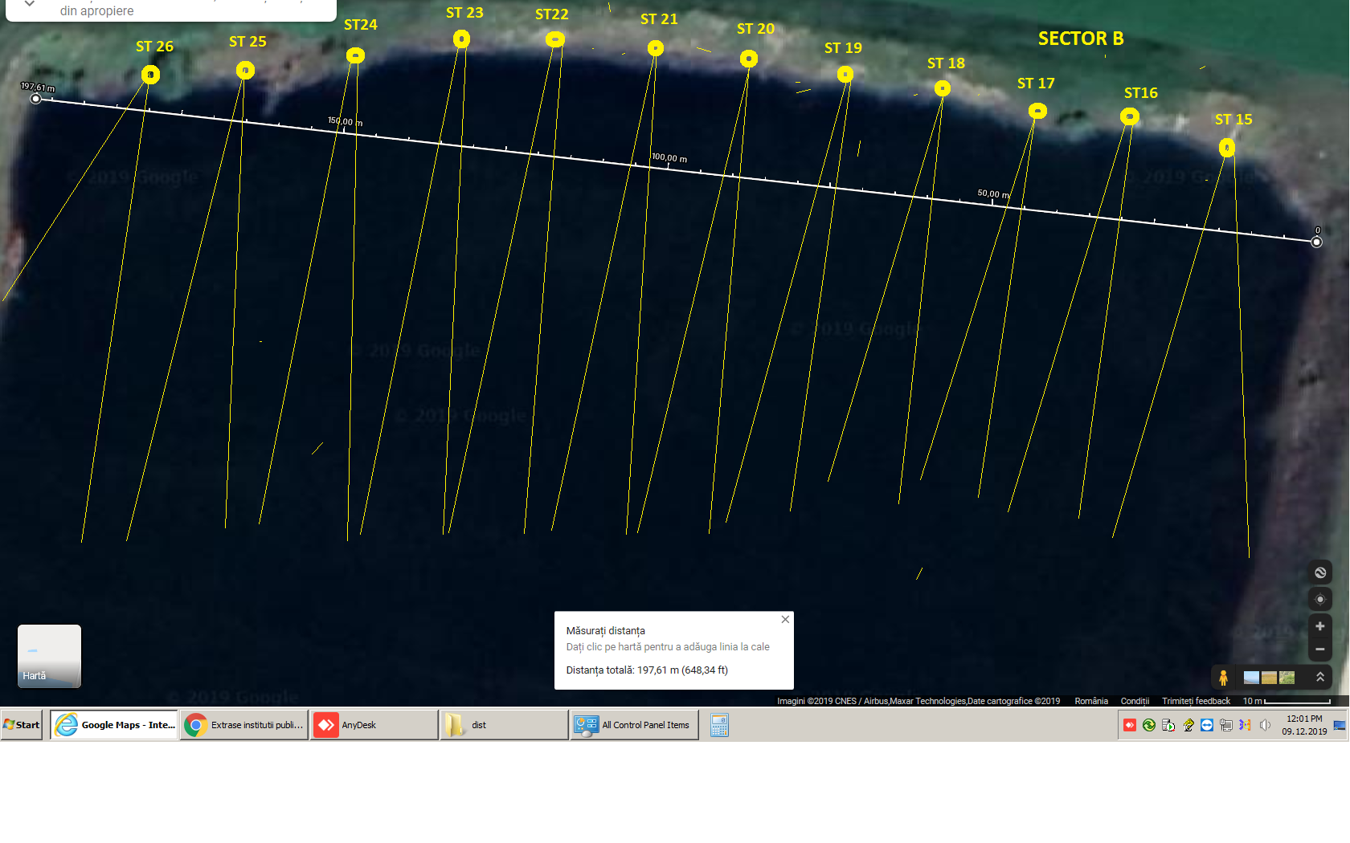Open the first sky photo thumbnail
Image resolution: width=1350 pixels, height=843 pixels.
click(1251, 678)
